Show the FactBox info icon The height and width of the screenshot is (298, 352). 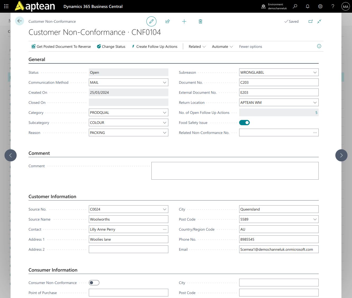(x=319, y=46)
